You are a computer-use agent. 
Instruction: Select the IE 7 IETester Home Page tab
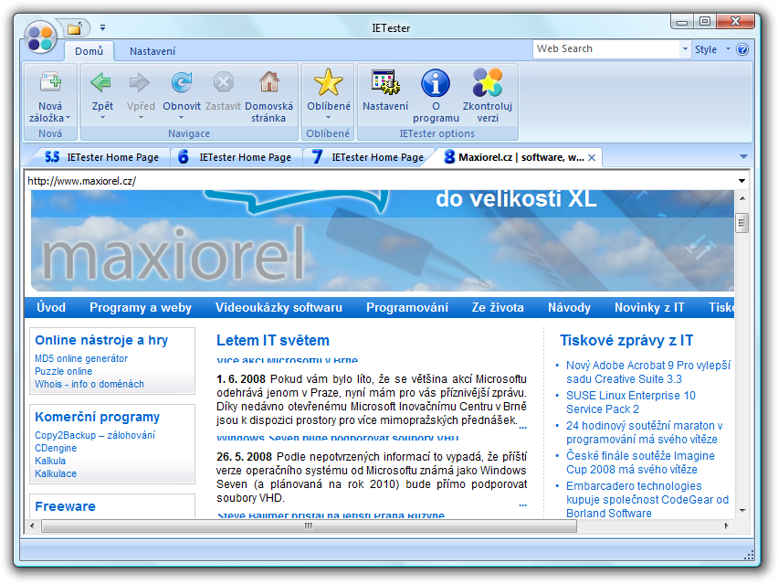[x=368, y=157]
